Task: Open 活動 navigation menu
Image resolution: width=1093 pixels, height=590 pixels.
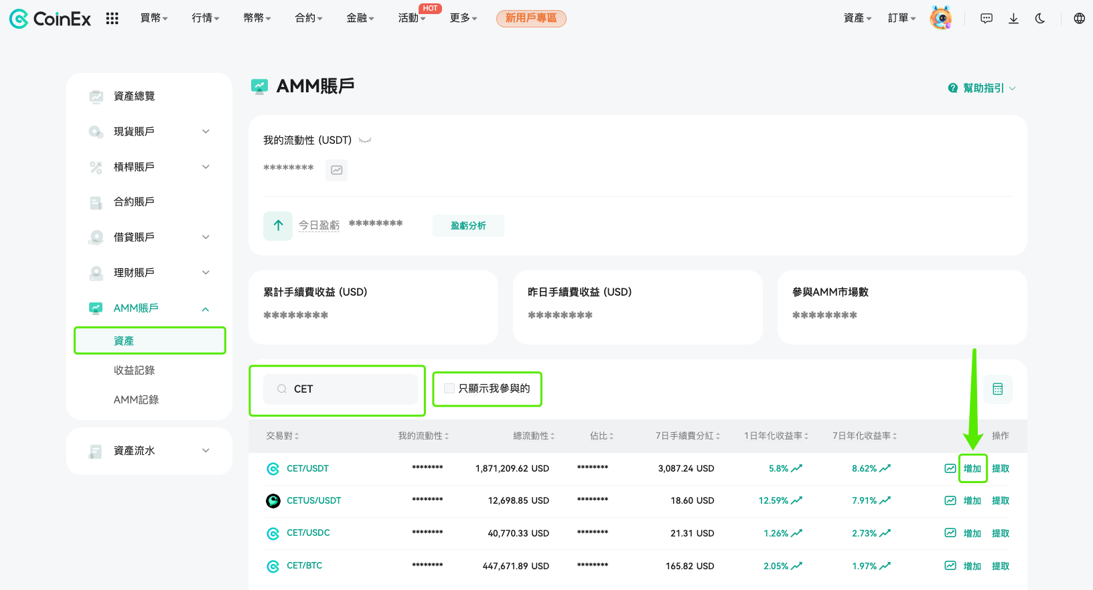Action: (412, 18)
